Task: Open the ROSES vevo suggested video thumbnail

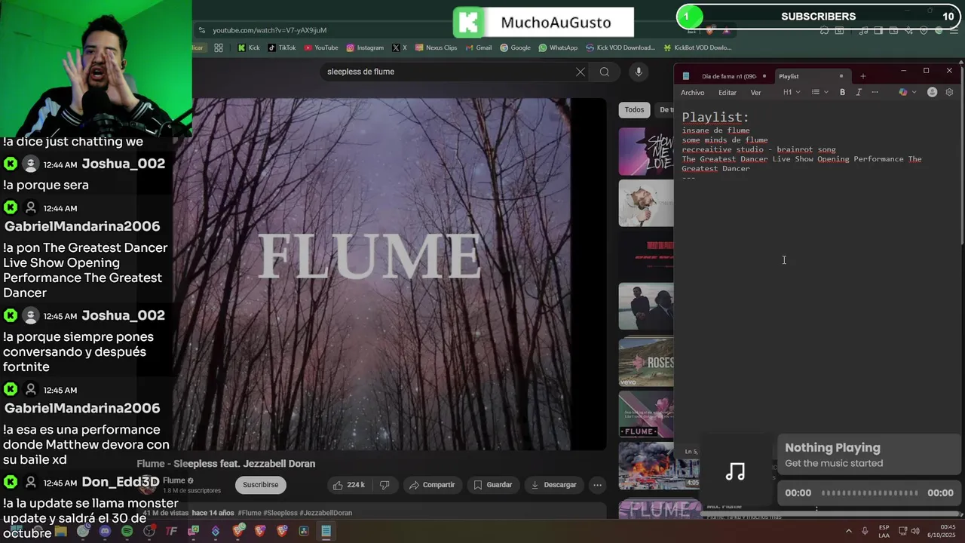Action: click(x=646, y=363)
